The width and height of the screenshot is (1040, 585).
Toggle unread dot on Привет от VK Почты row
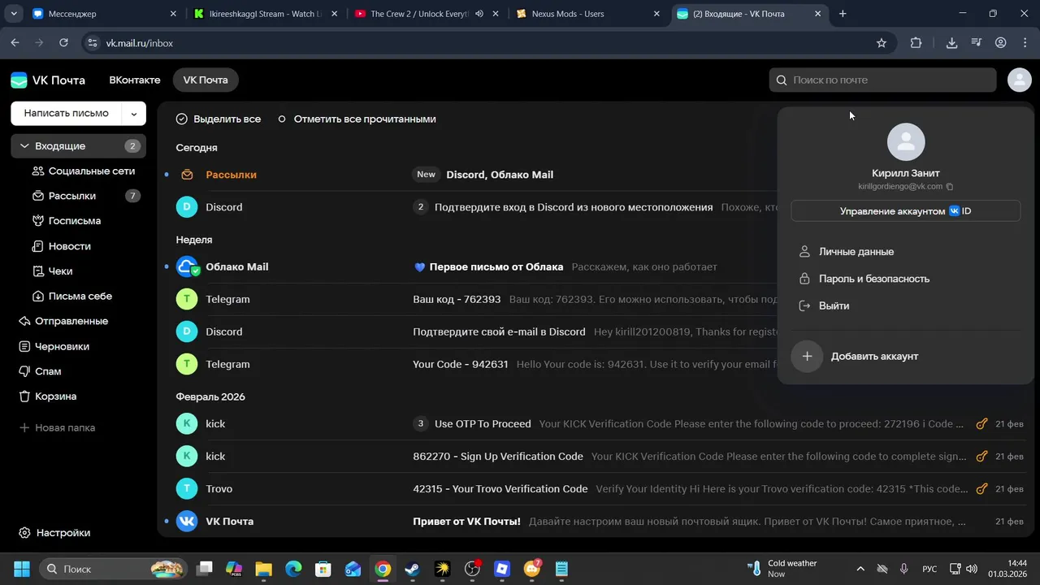167,521
